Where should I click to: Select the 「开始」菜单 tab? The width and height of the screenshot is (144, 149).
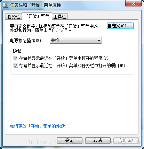[x=37, y=16]
